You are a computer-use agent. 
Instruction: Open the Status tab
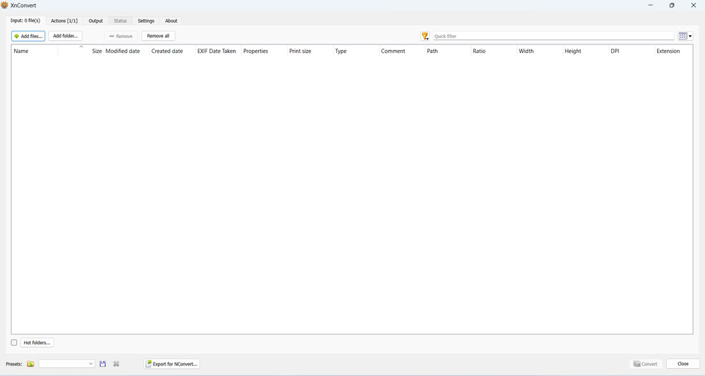point(120,20)
